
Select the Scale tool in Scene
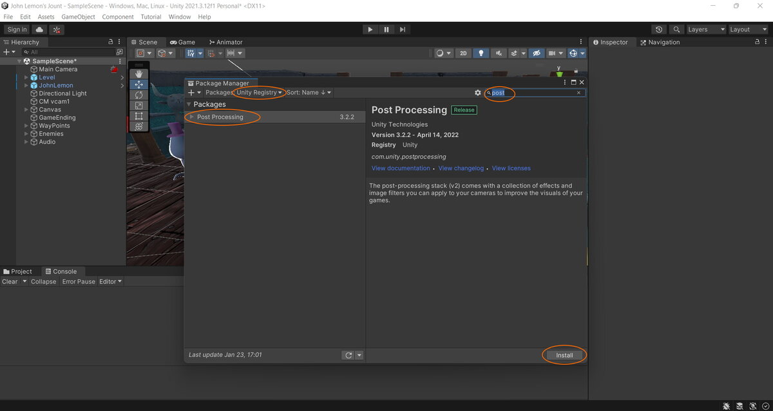pos(138,105)
